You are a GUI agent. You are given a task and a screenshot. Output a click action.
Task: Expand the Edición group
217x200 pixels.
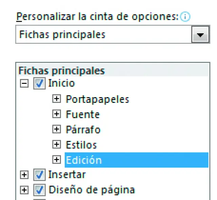(x=57, y=160)
